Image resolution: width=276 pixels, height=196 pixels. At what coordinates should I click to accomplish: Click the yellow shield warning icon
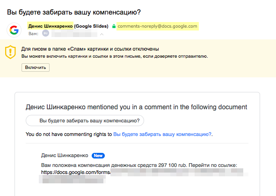[x=10, y=52]
